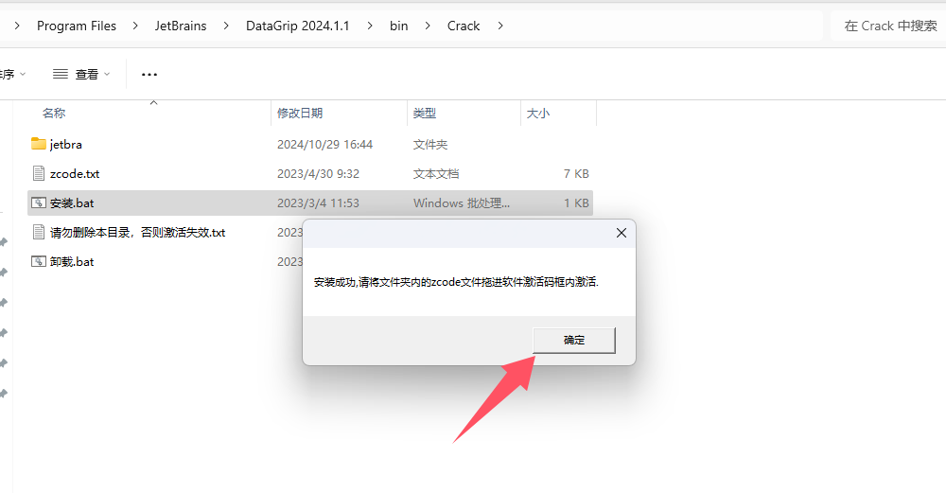The width and height of the screenshot is (946, 493).
Task: Open the 查看 view dropdown
Action: click(81, 74)
